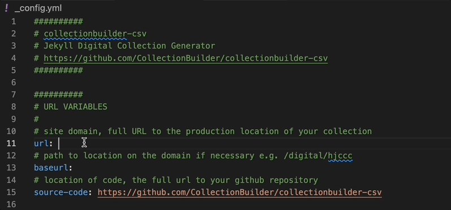
Task: Click the lone hash on line 9
Action: (x=36, y=119)
